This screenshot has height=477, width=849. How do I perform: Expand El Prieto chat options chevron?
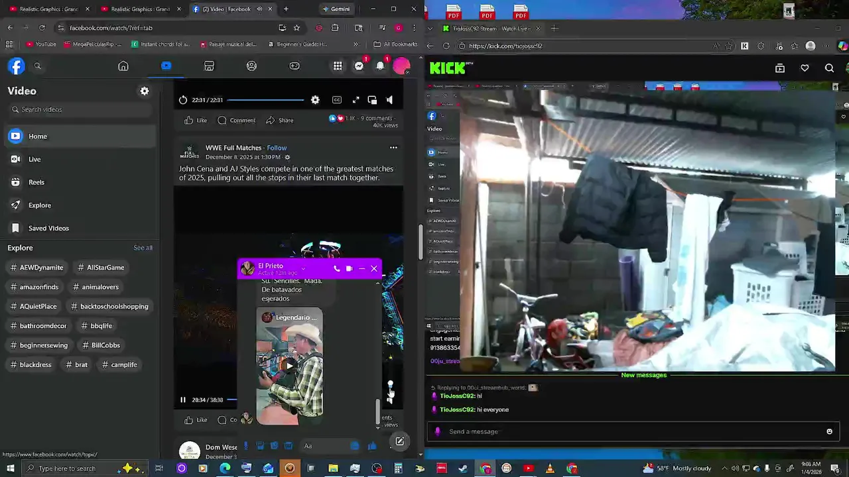pyautogui.click(x=303, y=268)
